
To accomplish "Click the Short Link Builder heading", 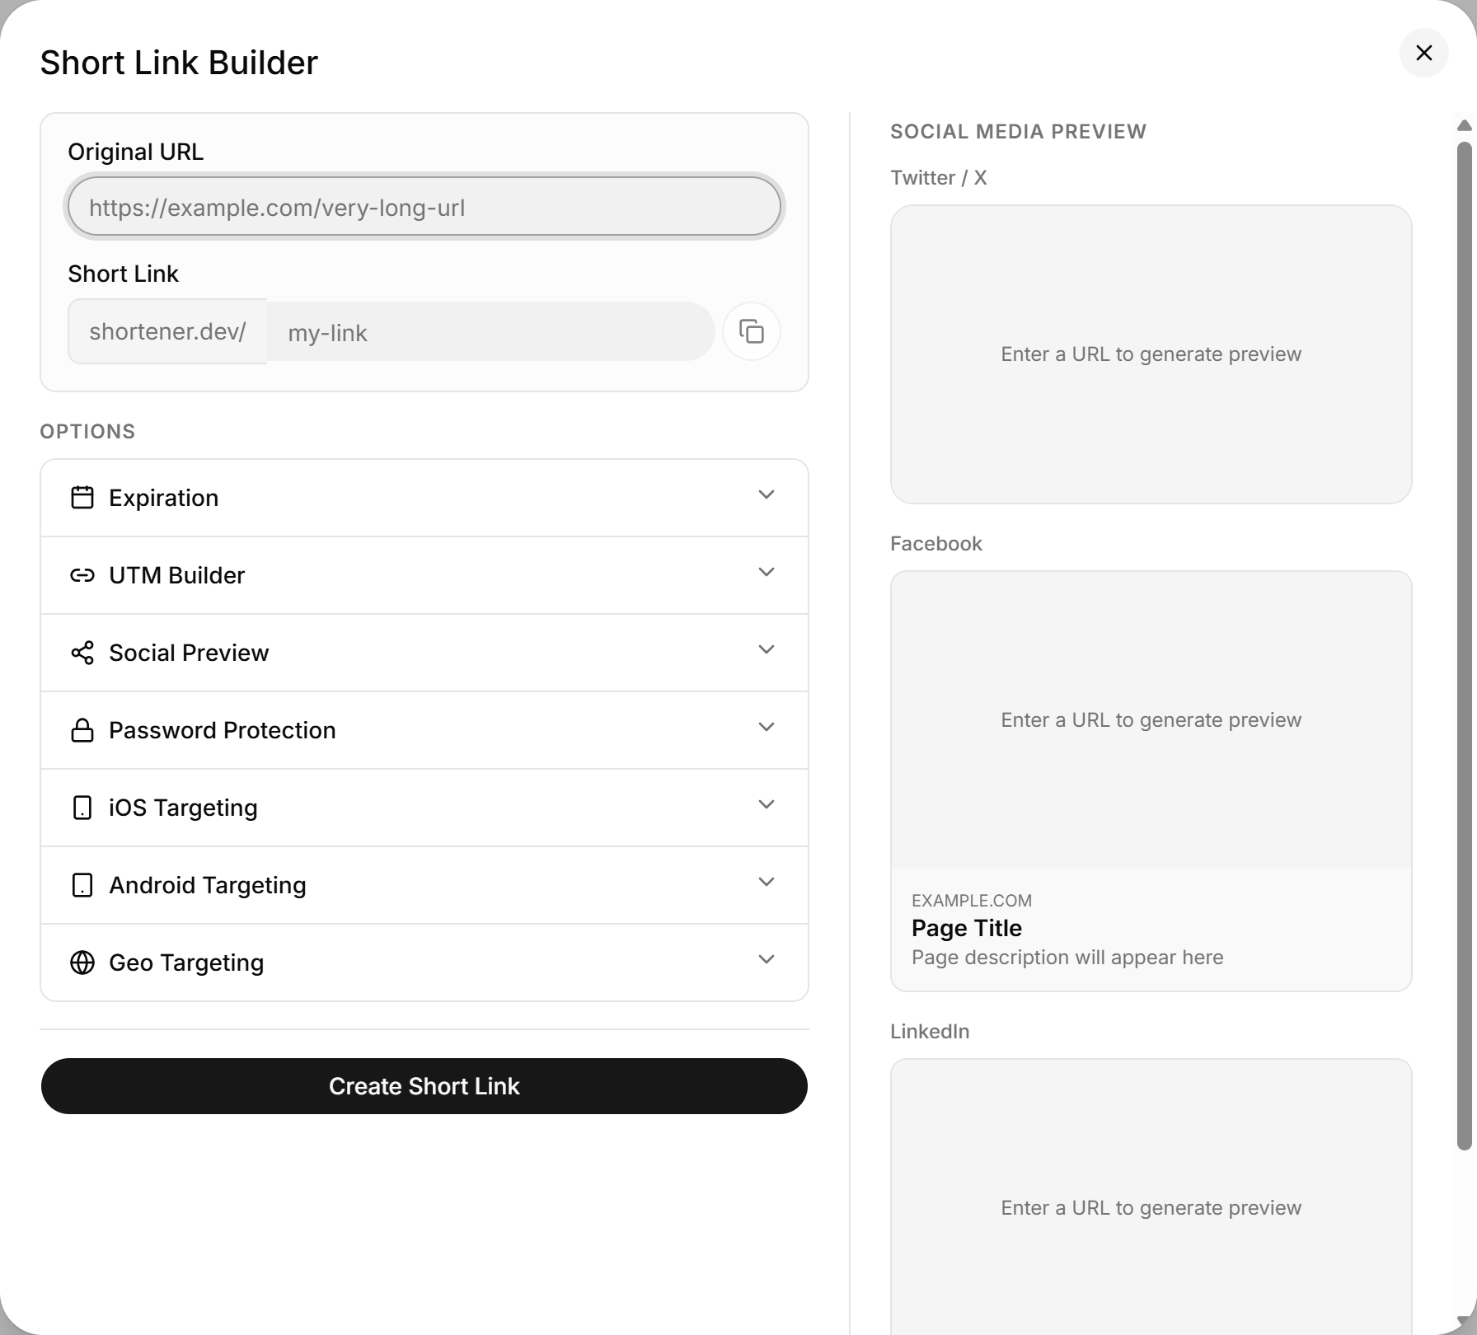I will click(x=179, y=63).
